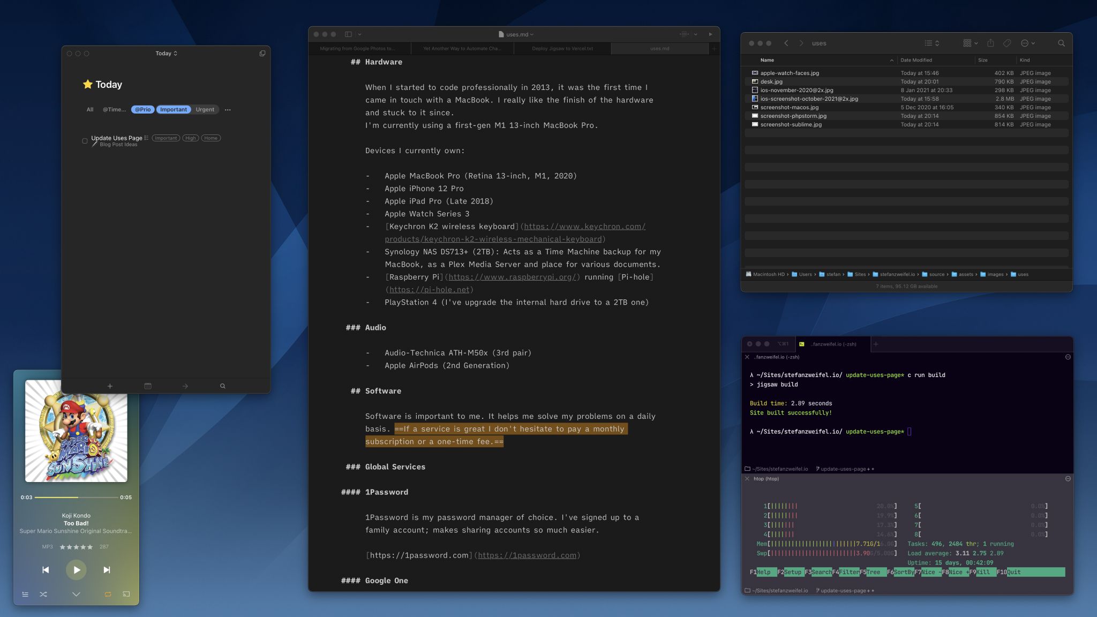The image size is (1097, 617).
Task: Open the Share icon in the Finder toolbar
Action: (991, 43)
